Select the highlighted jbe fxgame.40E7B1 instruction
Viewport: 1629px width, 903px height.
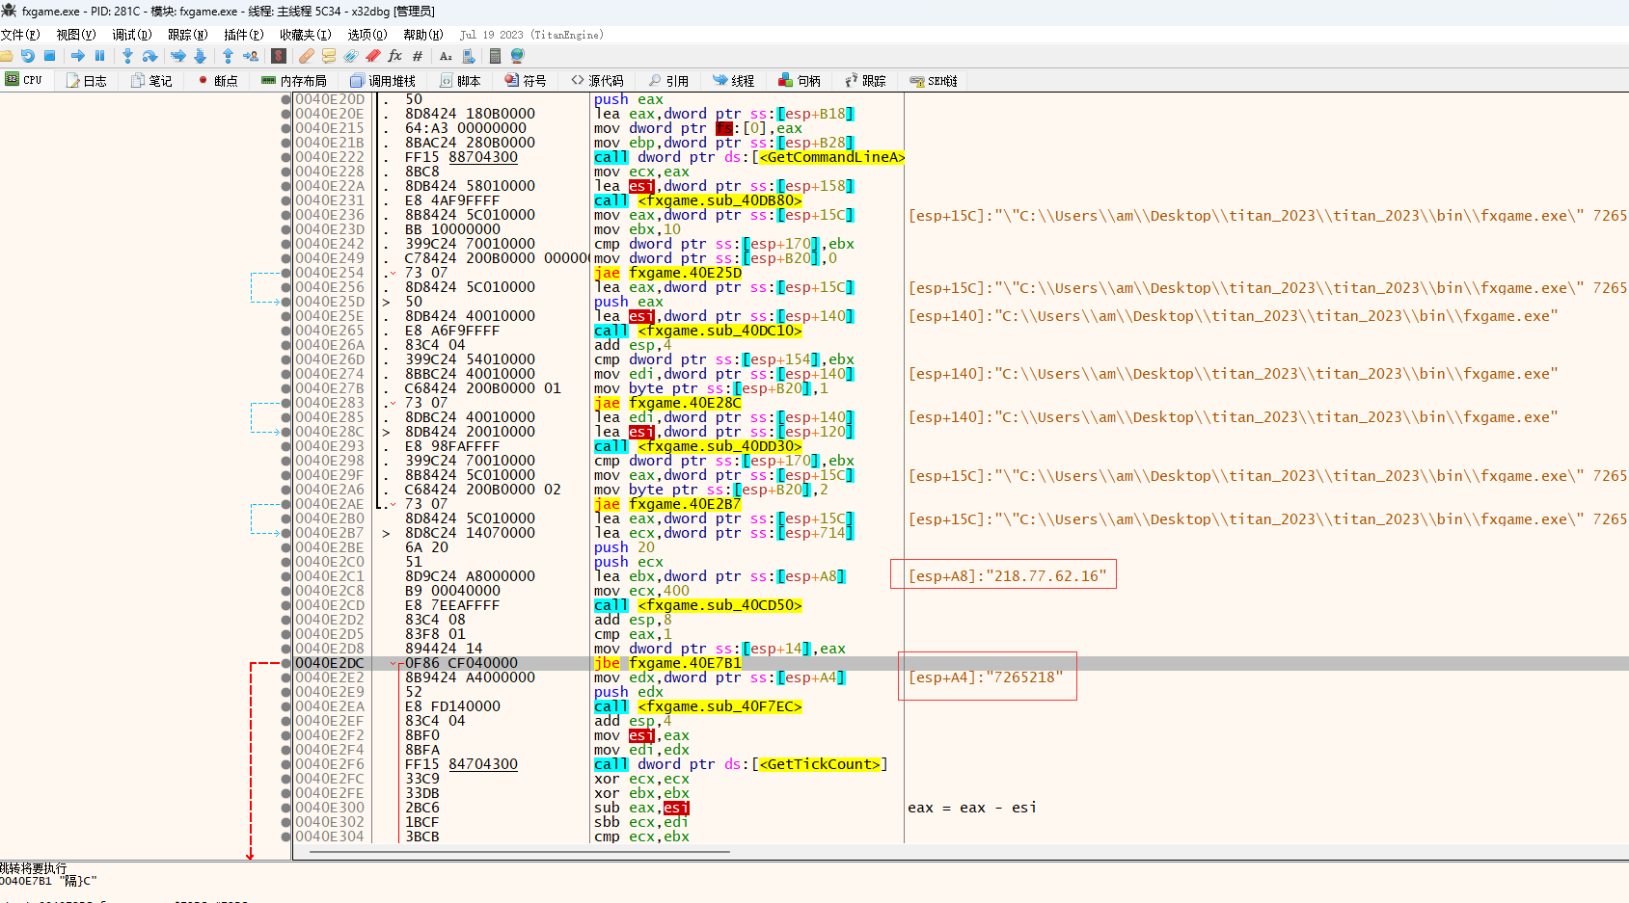pos(667,663)
